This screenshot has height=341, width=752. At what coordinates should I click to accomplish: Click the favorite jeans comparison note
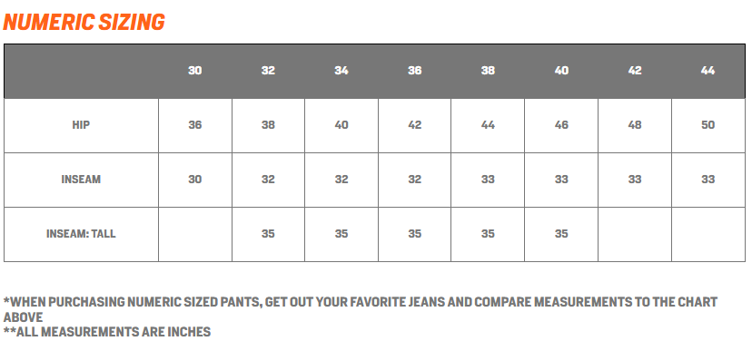(x=361, y=309)
